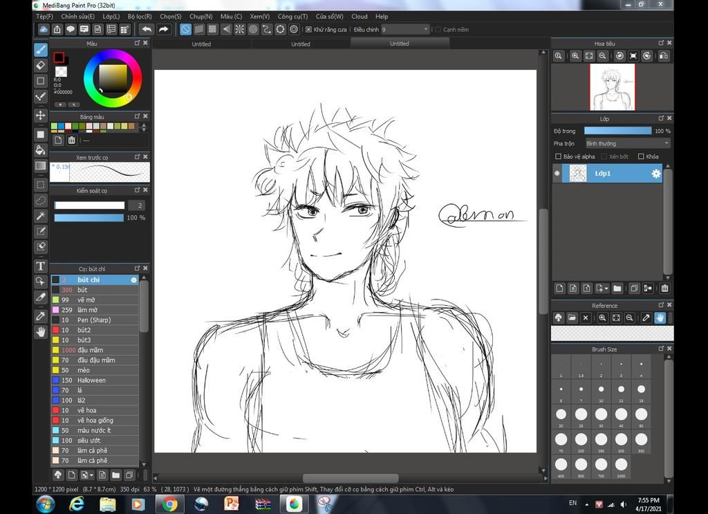Select the Magic Wand tool
The width and height of the screenshot is (708, 514).
tap(41, 216)
